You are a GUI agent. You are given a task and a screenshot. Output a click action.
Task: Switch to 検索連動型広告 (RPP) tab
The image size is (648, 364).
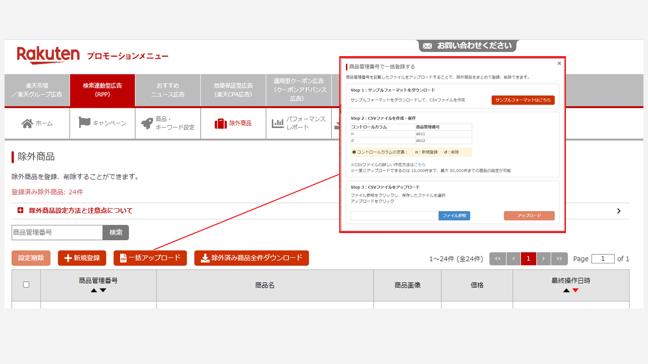[102, 90]
